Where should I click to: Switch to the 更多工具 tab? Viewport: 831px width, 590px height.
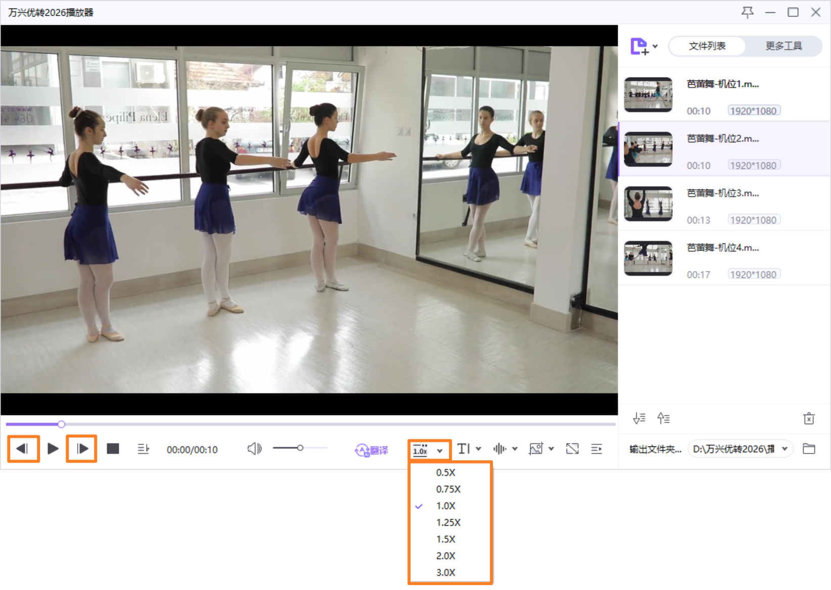[783, 46]
